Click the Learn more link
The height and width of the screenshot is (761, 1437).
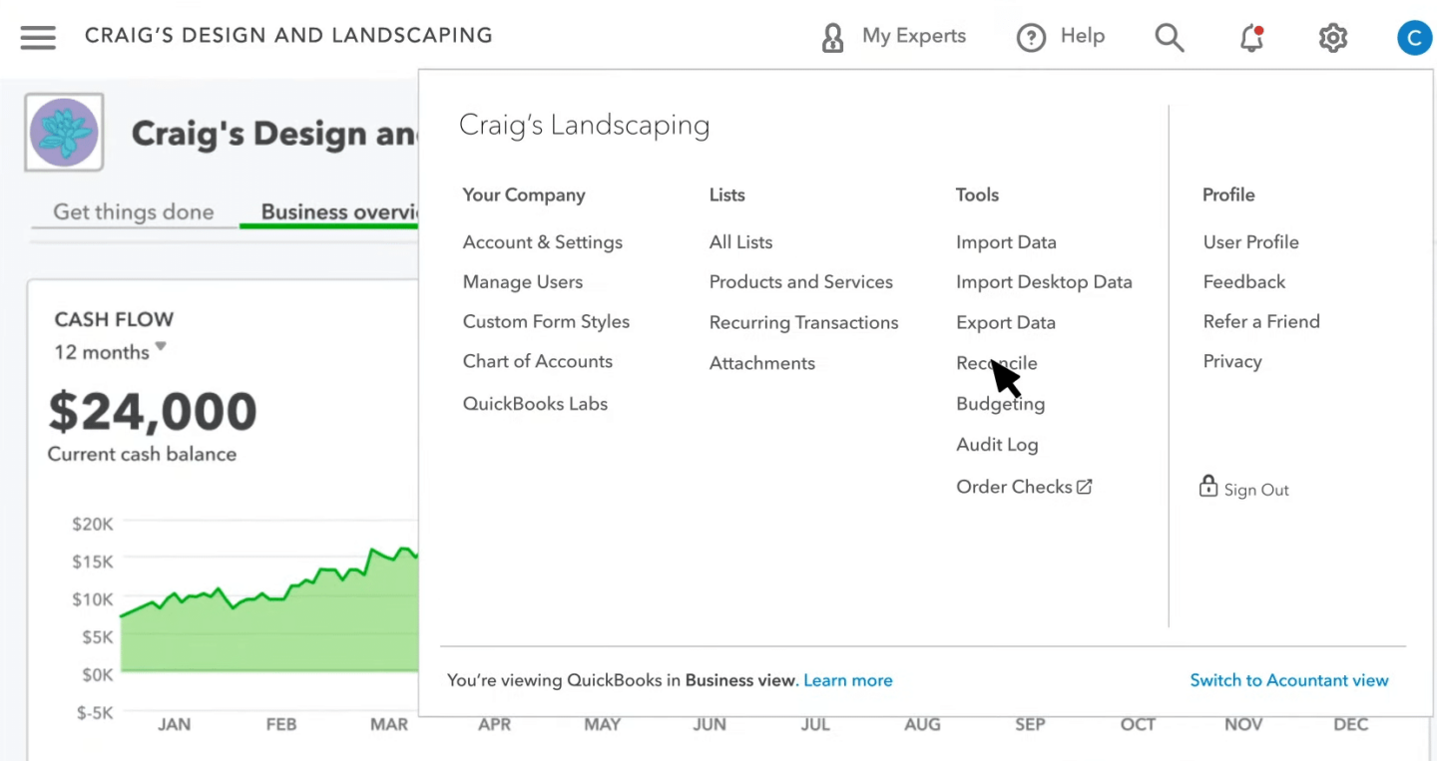(848, 680)
